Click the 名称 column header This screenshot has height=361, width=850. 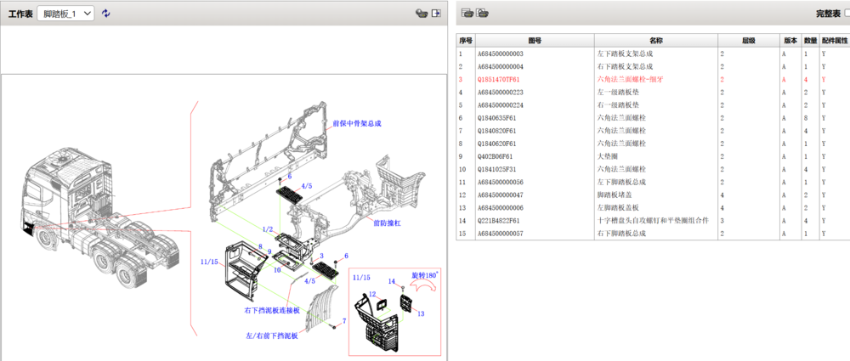[656, 41]
